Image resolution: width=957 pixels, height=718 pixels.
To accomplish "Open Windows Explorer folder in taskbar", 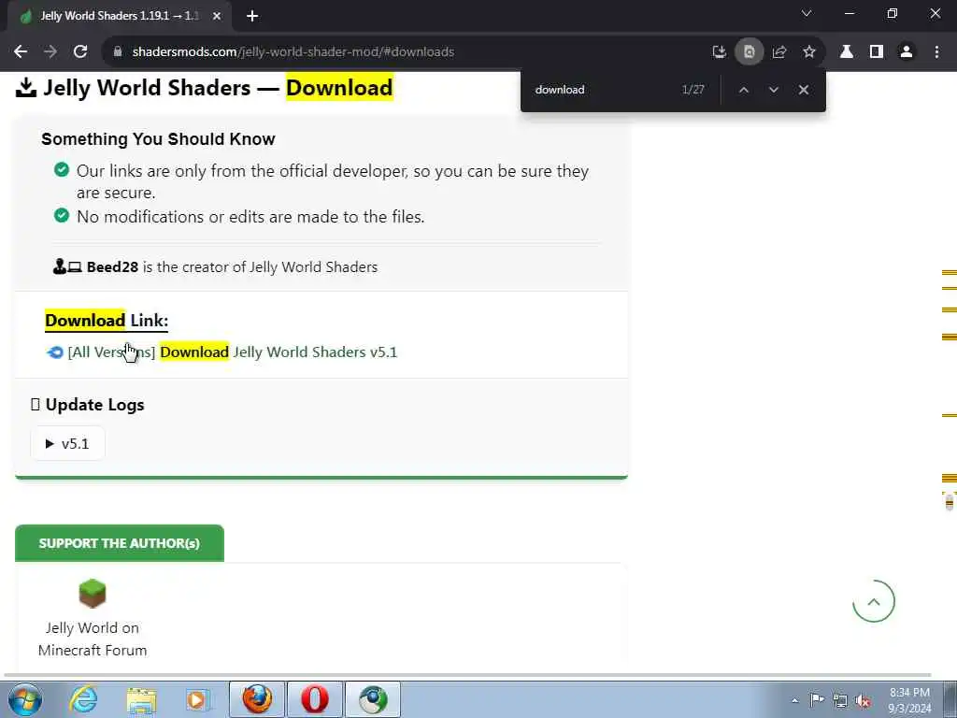I will 142,699.
